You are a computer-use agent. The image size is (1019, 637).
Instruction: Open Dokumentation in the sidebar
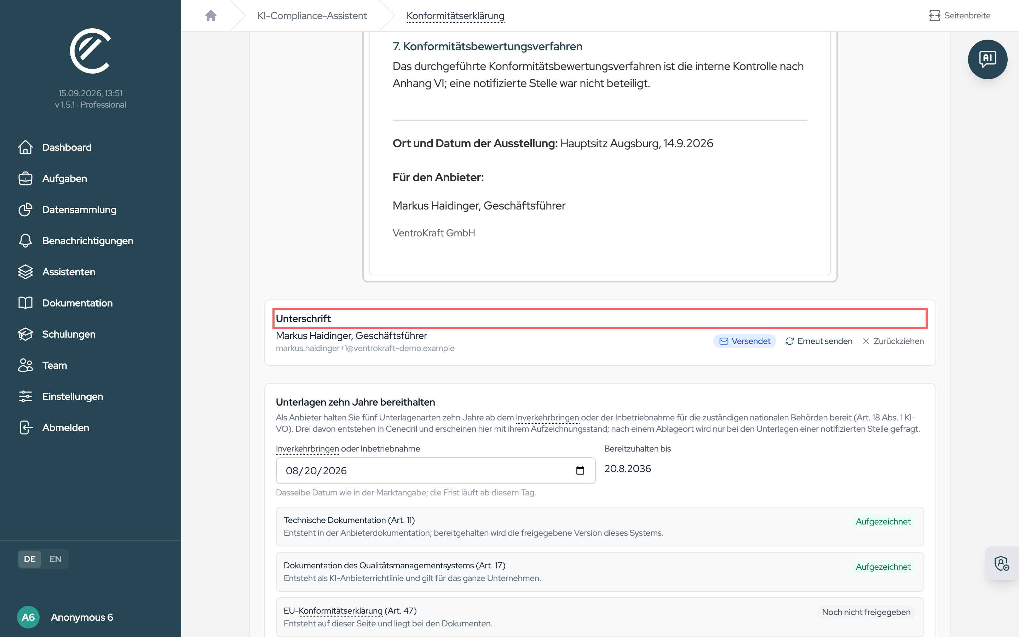[x=77, y=303]
